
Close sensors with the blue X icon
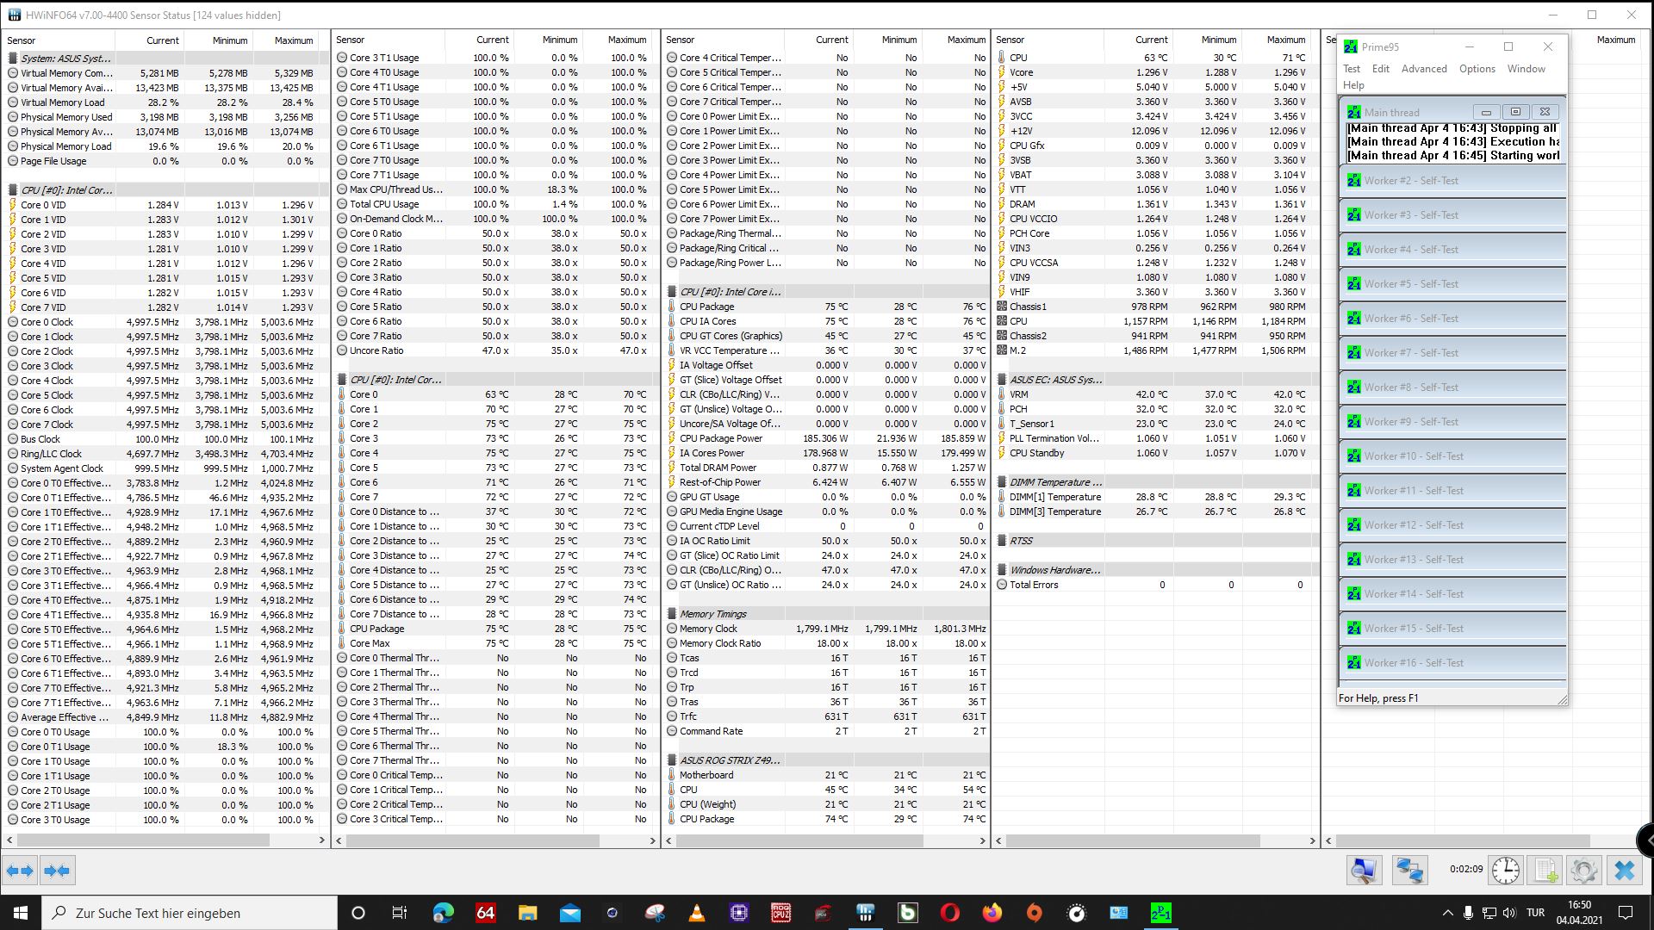coord(1625,871)
